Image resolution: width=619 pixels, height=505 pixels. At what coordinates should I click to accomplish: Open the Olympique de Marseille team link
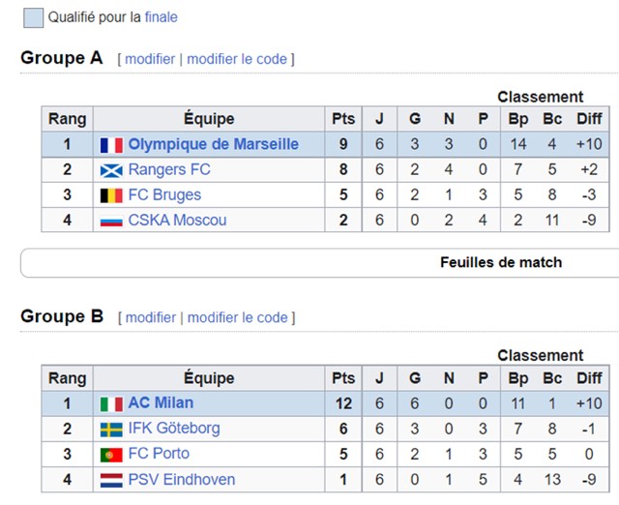tap(213, 145)
